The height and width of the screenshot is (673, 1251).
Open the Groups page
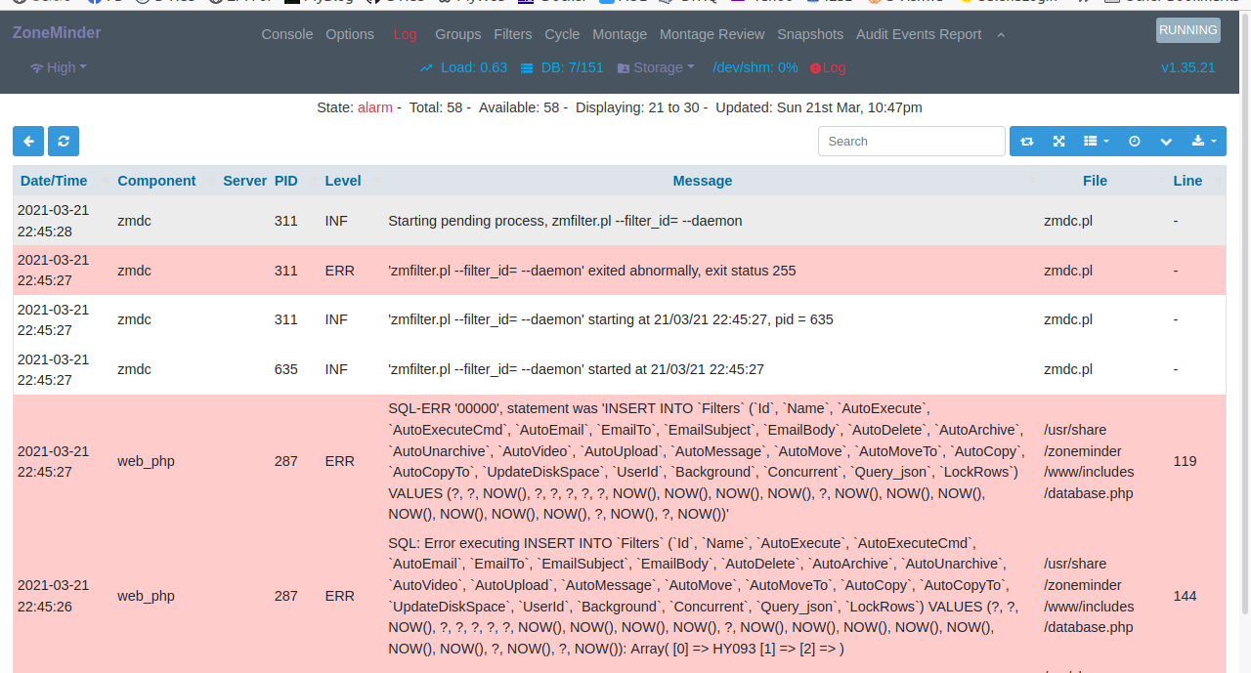(458, 34)
